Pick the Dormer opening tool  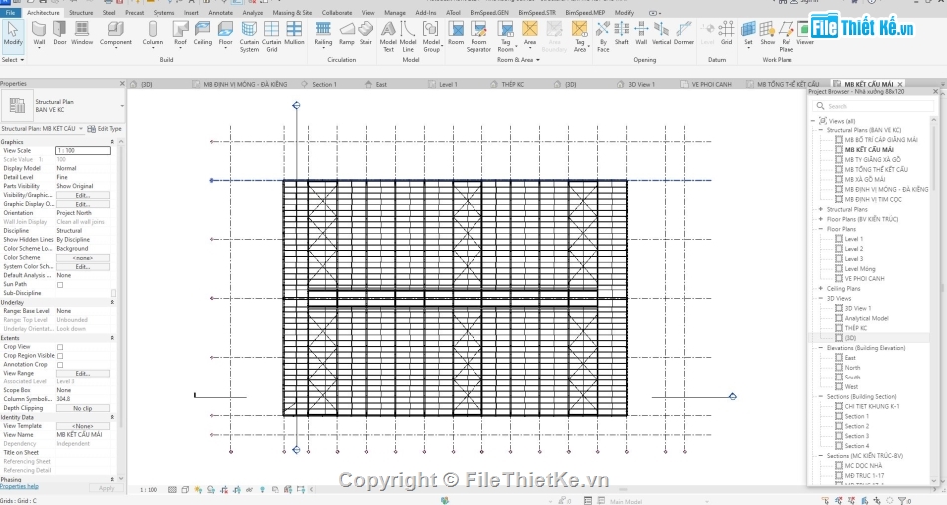tap(684, 33)
